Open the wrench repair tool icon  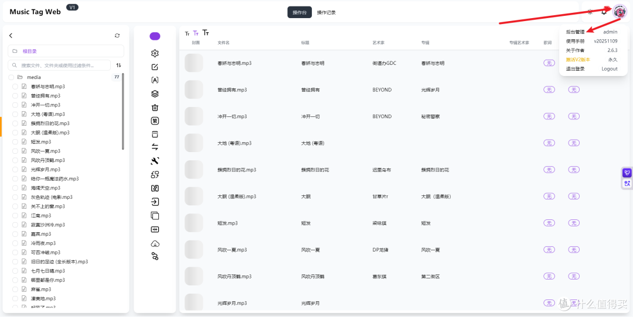point(155,161)
